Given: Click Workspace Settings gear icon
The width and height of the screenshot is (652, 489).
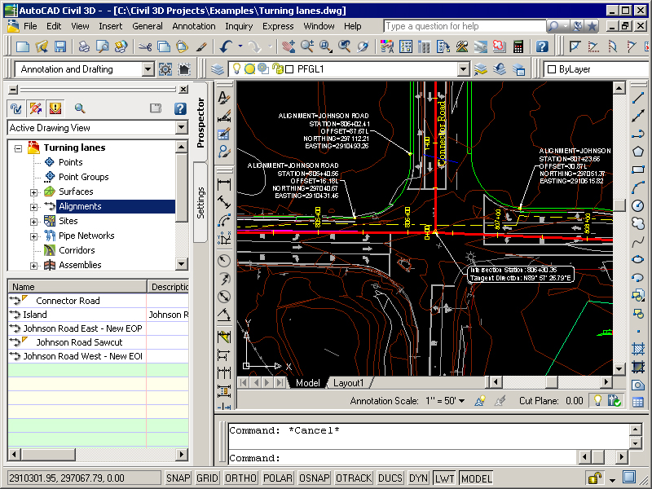Looking at the screenshot, I should tap(165, 69).
